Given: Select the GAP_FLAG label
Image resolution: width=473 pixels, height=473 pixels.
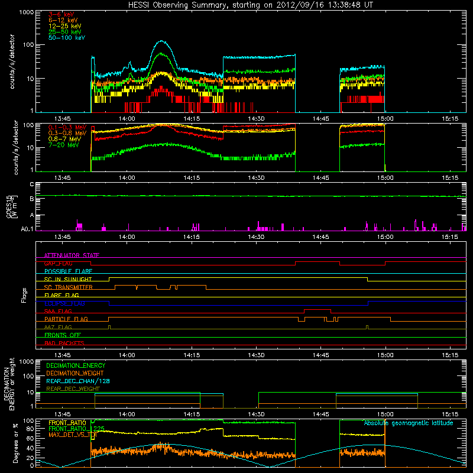Looking at the screenshot, I should [x=58, y=263].
